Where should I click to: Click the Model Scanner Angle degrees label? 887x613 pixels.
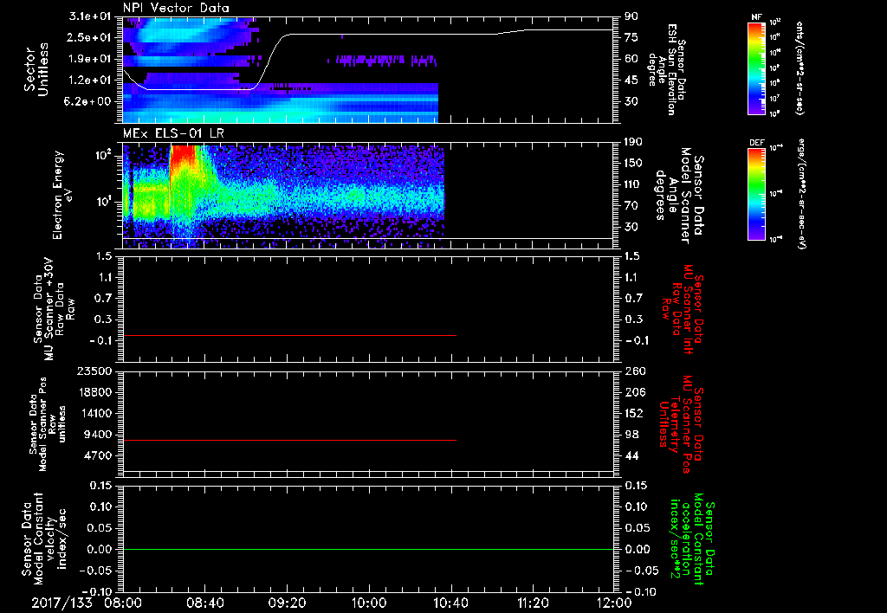(679, 195)
